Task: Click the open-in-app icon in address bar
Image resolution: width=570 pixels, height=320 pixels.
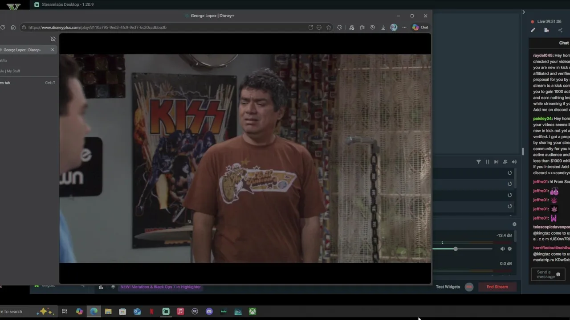Action: (310, 27)
